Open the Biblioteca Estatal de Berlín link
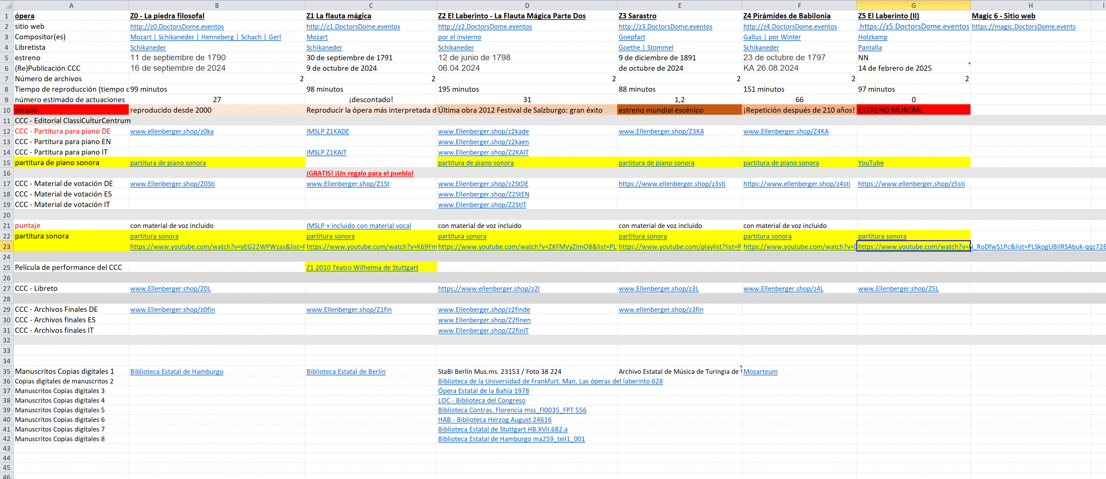This screenshot has height=479, width=1106. (346, 372)
